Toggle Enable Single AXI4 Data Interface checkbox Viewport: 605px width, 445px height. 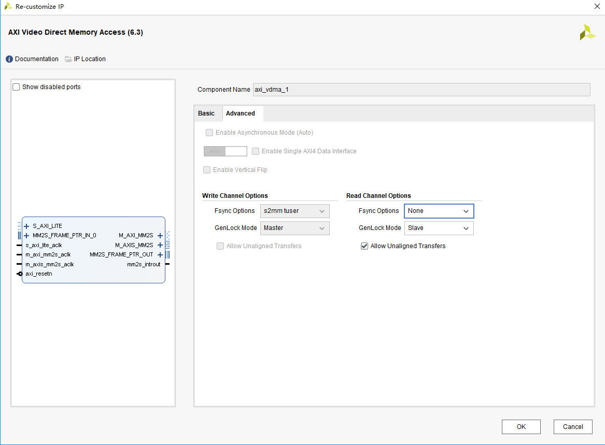tap(256, 151)
